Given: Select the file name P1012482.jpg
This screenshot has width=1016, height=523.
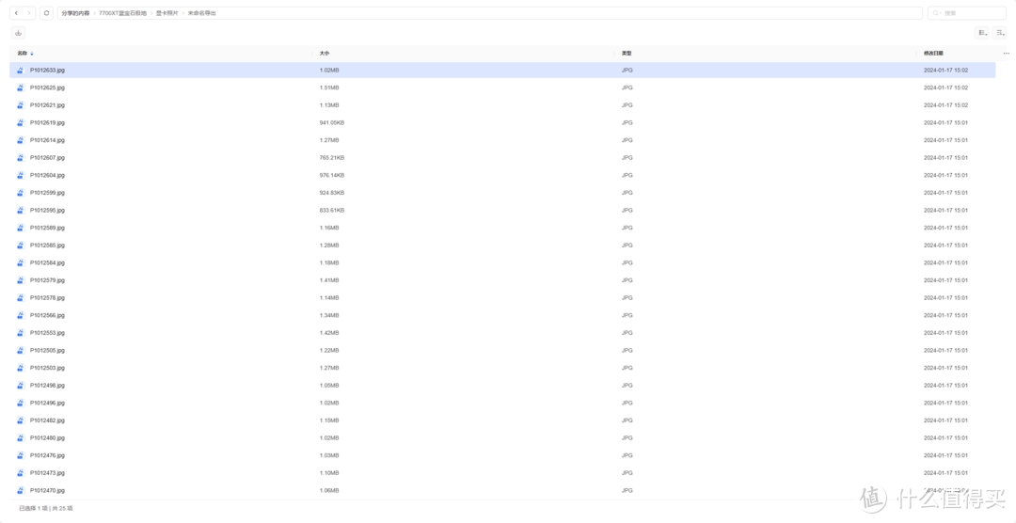Looking at the screenshot, I should pyautogui.click(x=47, y=420).
